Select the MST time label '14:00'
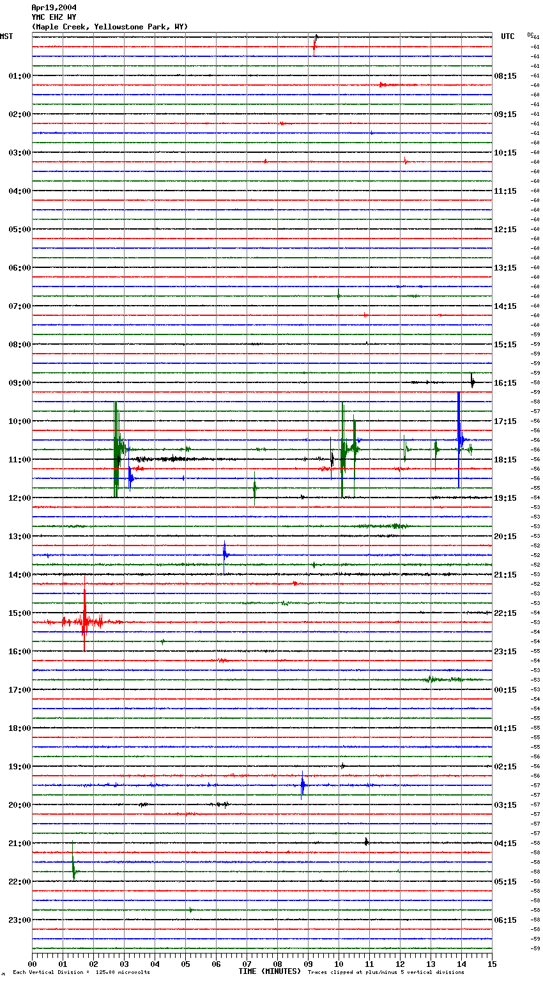This screenshot has width=543, height=981. tap(20, 575)
